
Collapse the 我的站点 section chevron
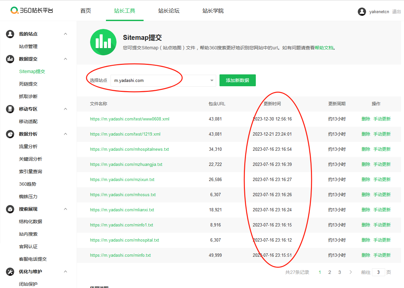pos(65,34)
